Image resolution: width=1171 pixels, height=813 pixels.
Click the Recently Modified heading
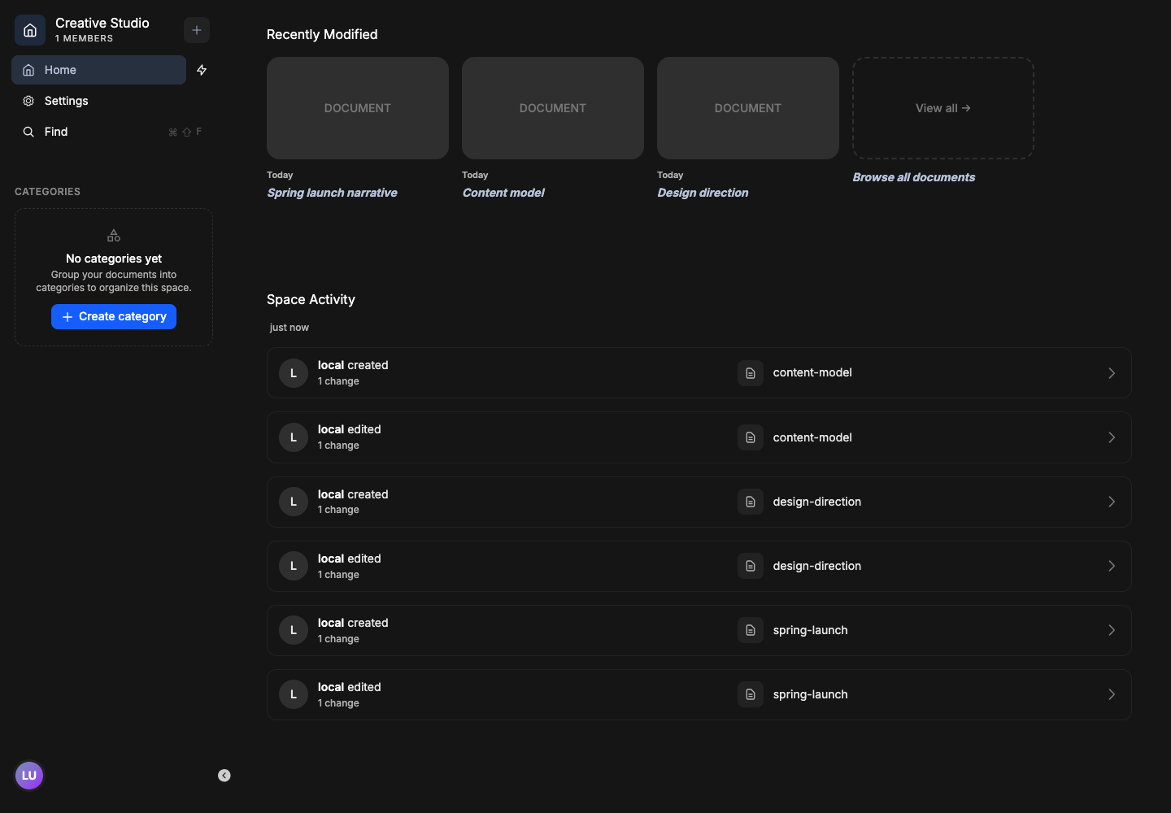pyautogui.click(x=322, y=34)
